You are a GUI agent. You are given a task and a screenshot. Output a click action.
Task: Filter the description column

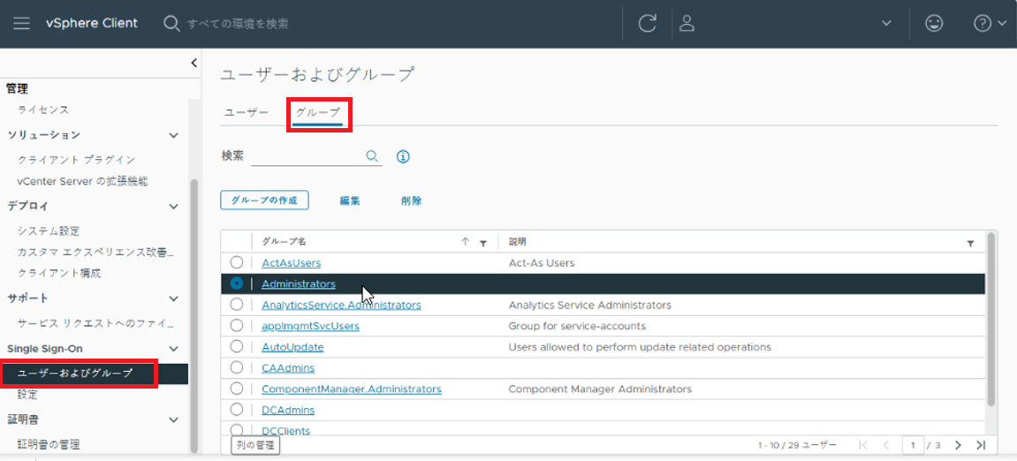(970, 243)
